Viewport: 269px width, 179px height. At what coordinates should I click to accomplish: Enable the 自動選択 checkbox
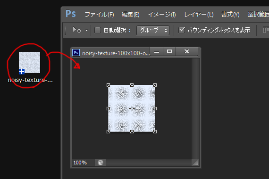[98, 30]
